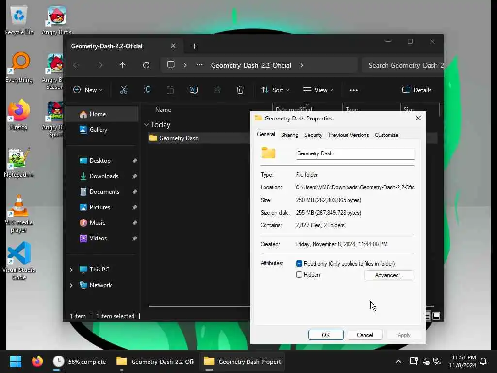Go up one folder with the Up arrow

point(123,65)
